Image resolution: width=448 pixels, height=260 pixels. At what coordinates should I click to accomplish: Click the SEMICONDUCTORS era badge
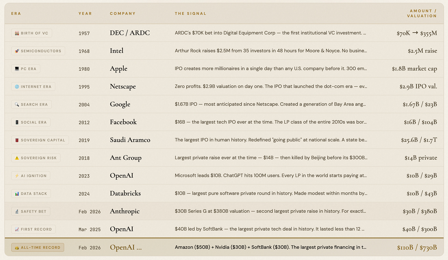[x=38, y=51]
